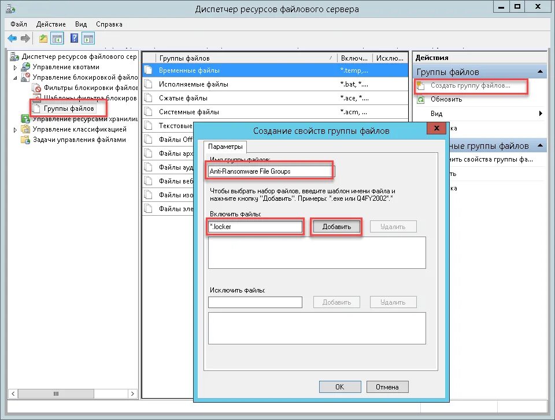Screen dimensions: 555x420
Task: Click the Обновить refresh icon
Action: 420,99
